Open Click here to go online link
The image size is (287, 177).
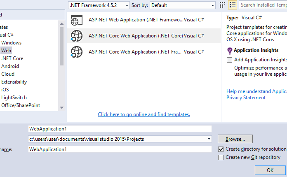point(144,114)
